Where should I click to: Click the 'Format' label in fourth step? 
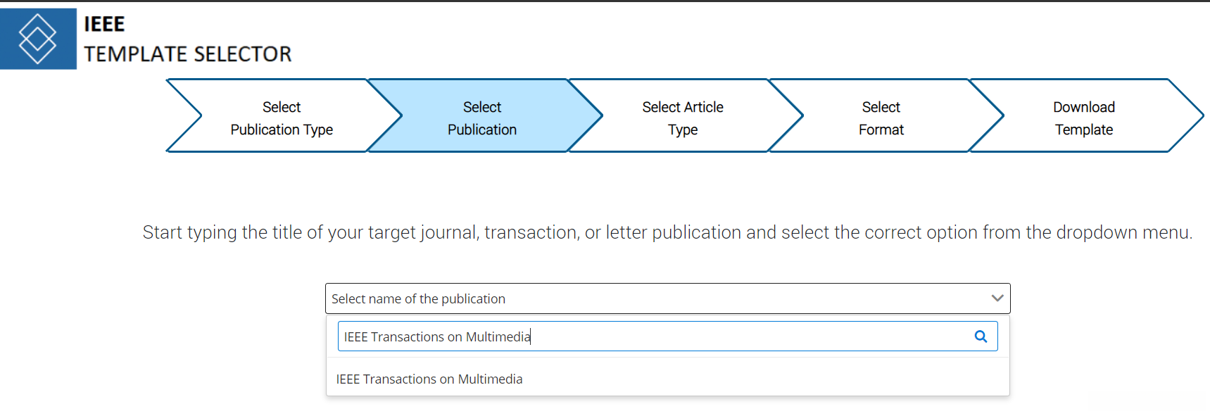pos(881,130)
